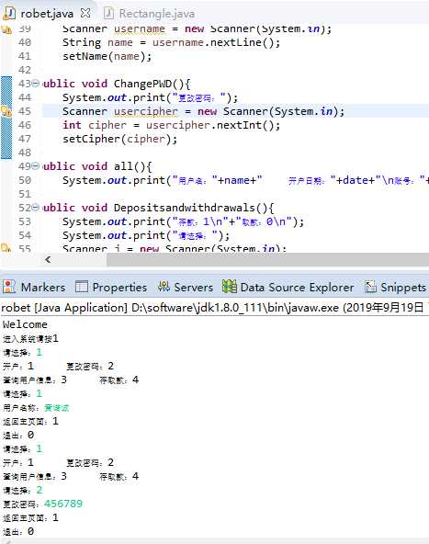Place cursor on 'setName(name);' line
Viewport: 429px width, 544px height.
(x=107, y=56)
